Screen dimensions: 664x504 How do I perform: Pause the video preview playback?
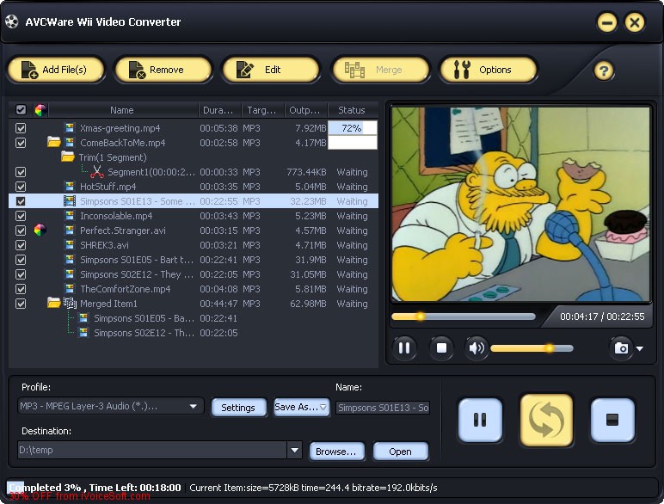point(404,348)
